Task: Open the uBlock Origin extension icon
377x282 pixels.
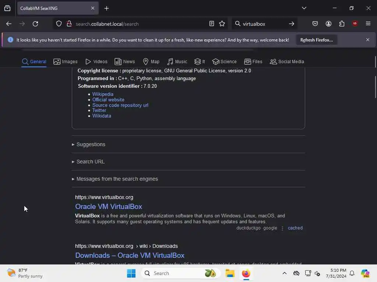Action: pyautogui.click(x=355, y=23)
